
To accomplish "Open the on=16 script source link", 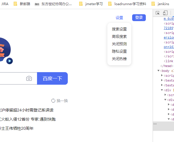I will [x=169, y=47].
